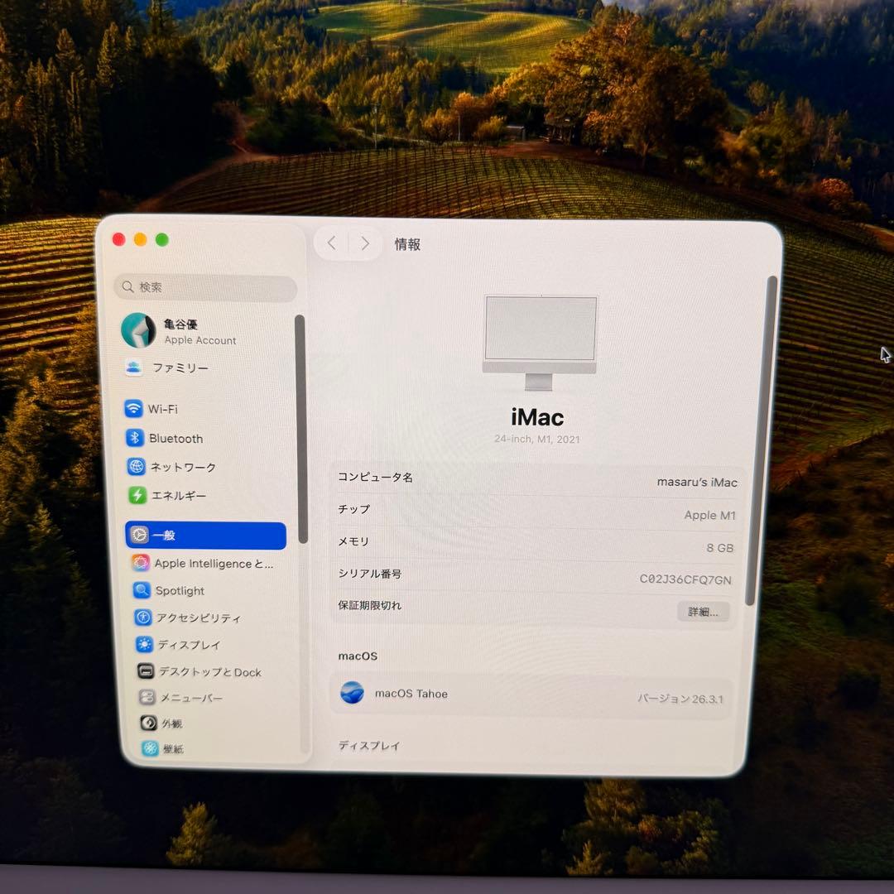This screenshot has width=894, height=894.
Task: Click the iMac illustration image
Action: coord(540,342)
